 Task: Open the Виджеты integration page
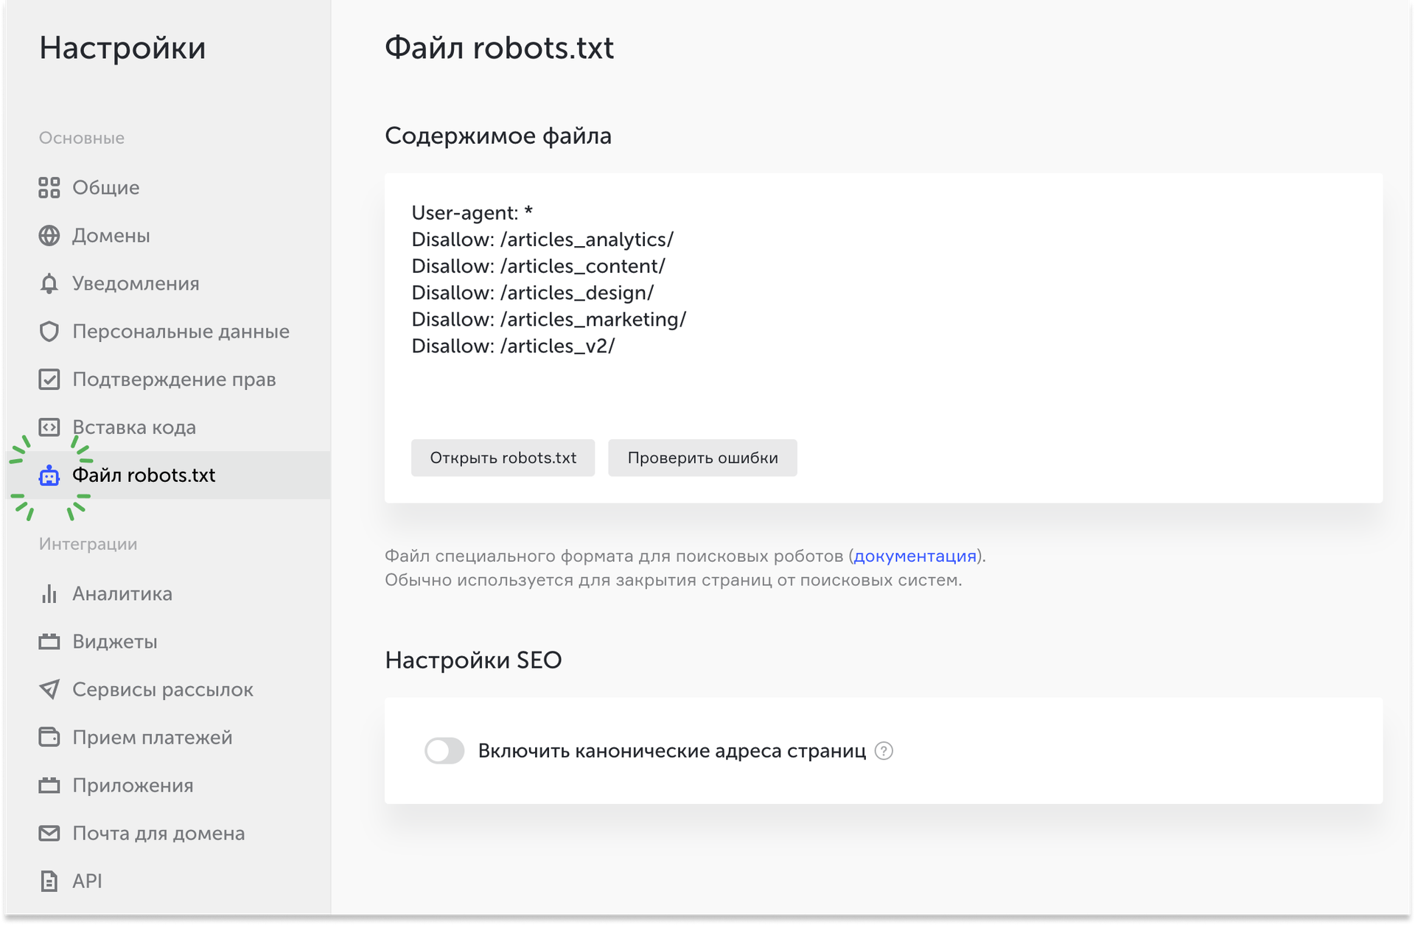point(168,642)
